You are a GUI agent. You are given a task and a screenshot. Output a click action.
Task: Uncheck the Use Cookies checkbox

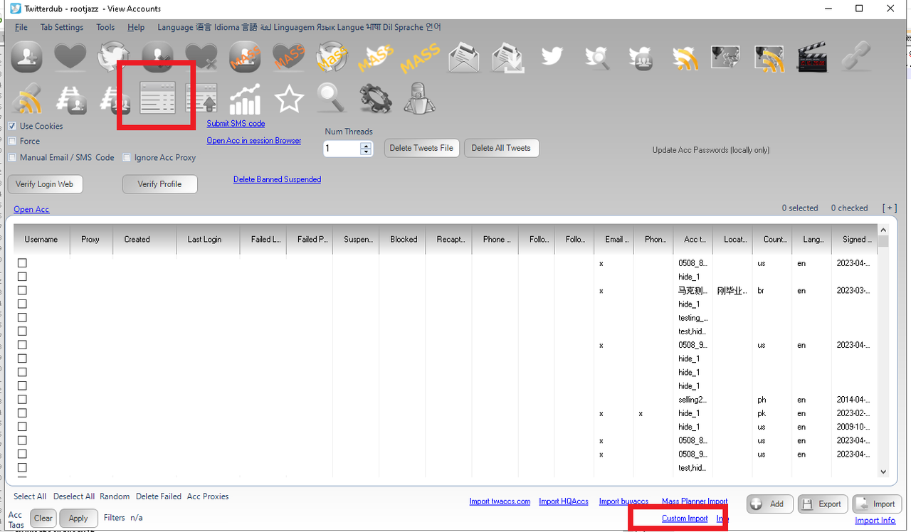tap(12, 126)
